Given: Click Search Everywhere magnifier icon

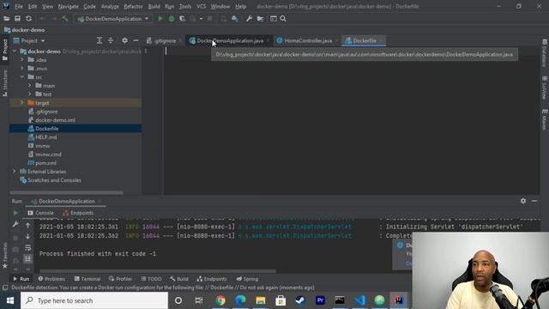Looking at the screenshot, I should (x=283, y=19).
